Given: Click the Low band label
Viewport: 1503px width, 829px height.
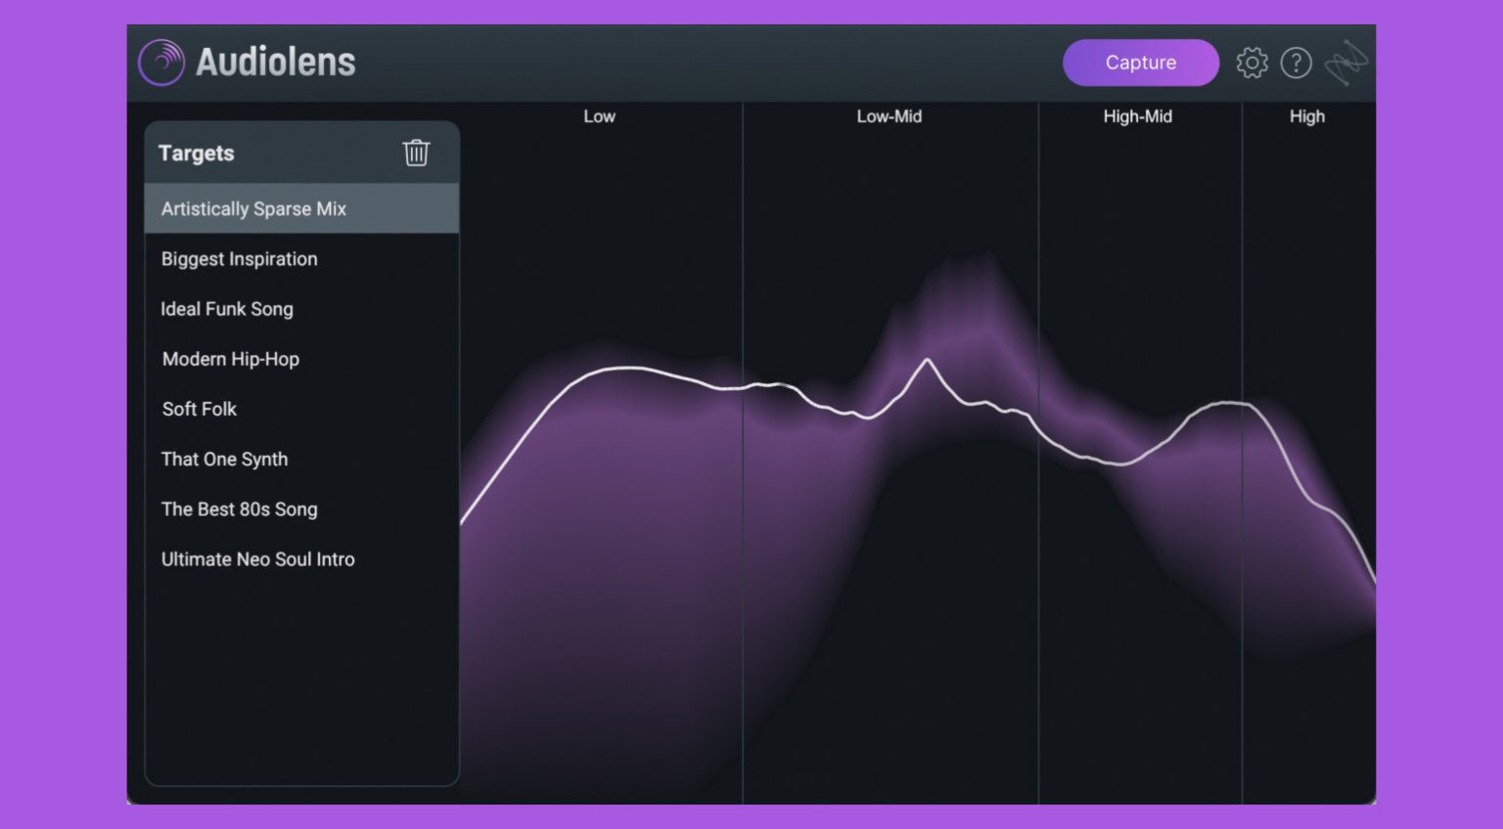Looking at the screenshot, I should [x=599, y=116].
